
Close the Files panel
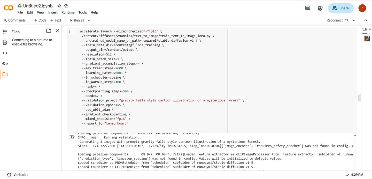(x=57, y=31)
